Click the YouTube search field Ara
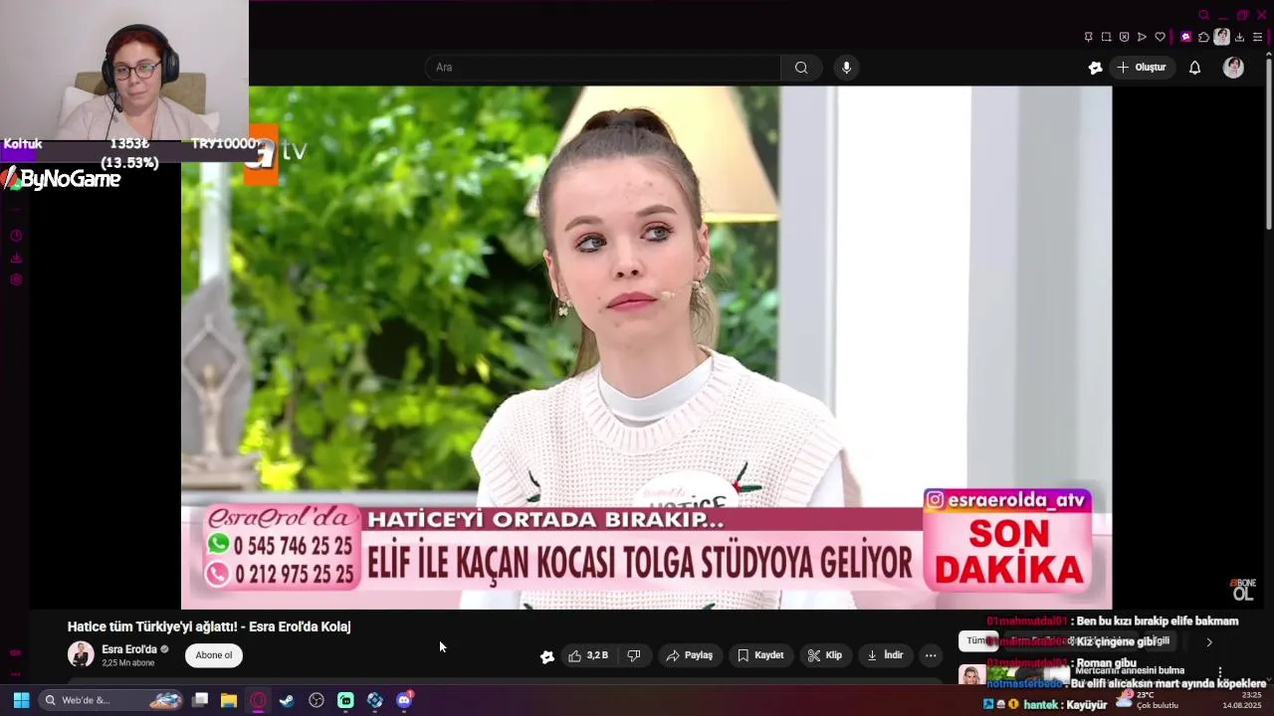1274x716 pixels. click(x=603, y=68)
